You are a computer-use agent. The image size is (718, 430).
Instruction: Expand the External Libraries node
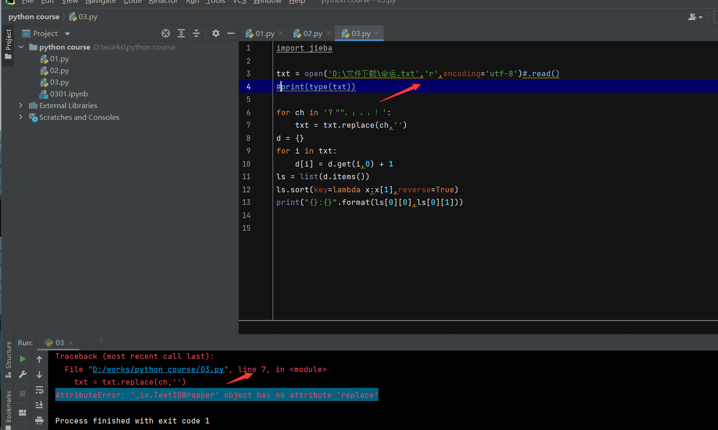coord(21,105)
